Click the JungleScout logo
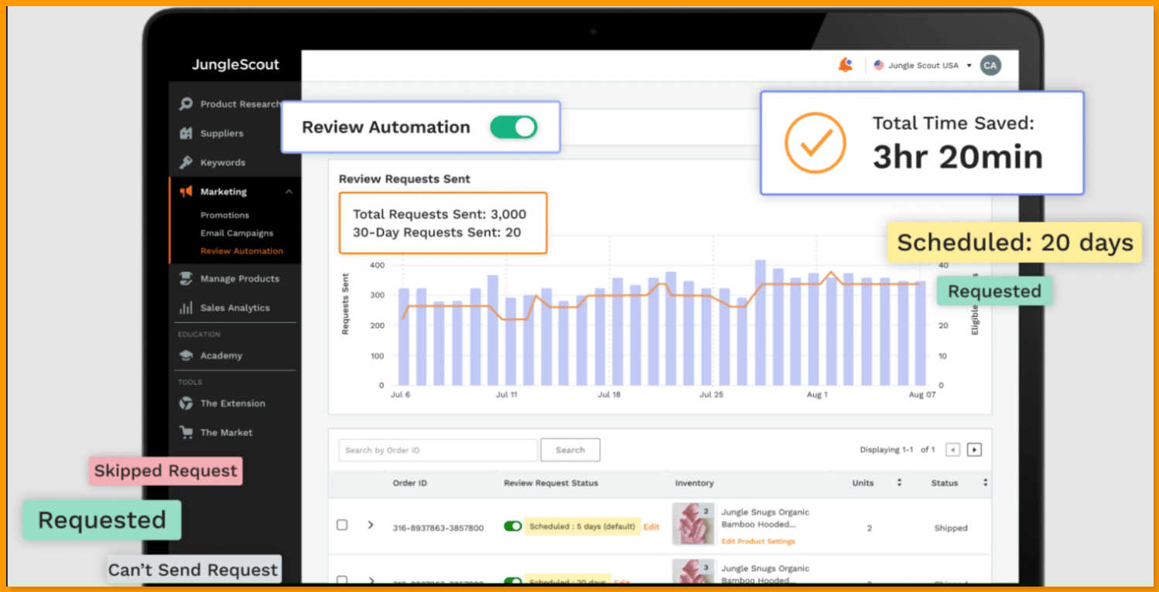Screen dimensions: 1159x592 pyautogui.click(x=235, y=65)
